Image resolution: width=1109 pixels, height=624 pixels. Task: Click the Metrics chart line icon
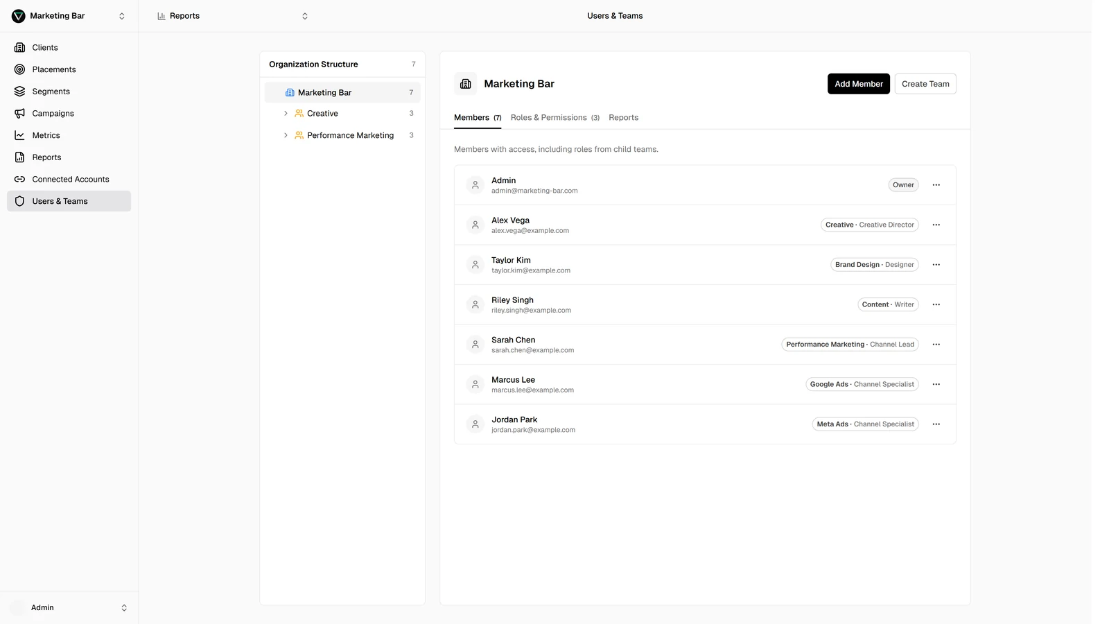(x=19, y=135)
